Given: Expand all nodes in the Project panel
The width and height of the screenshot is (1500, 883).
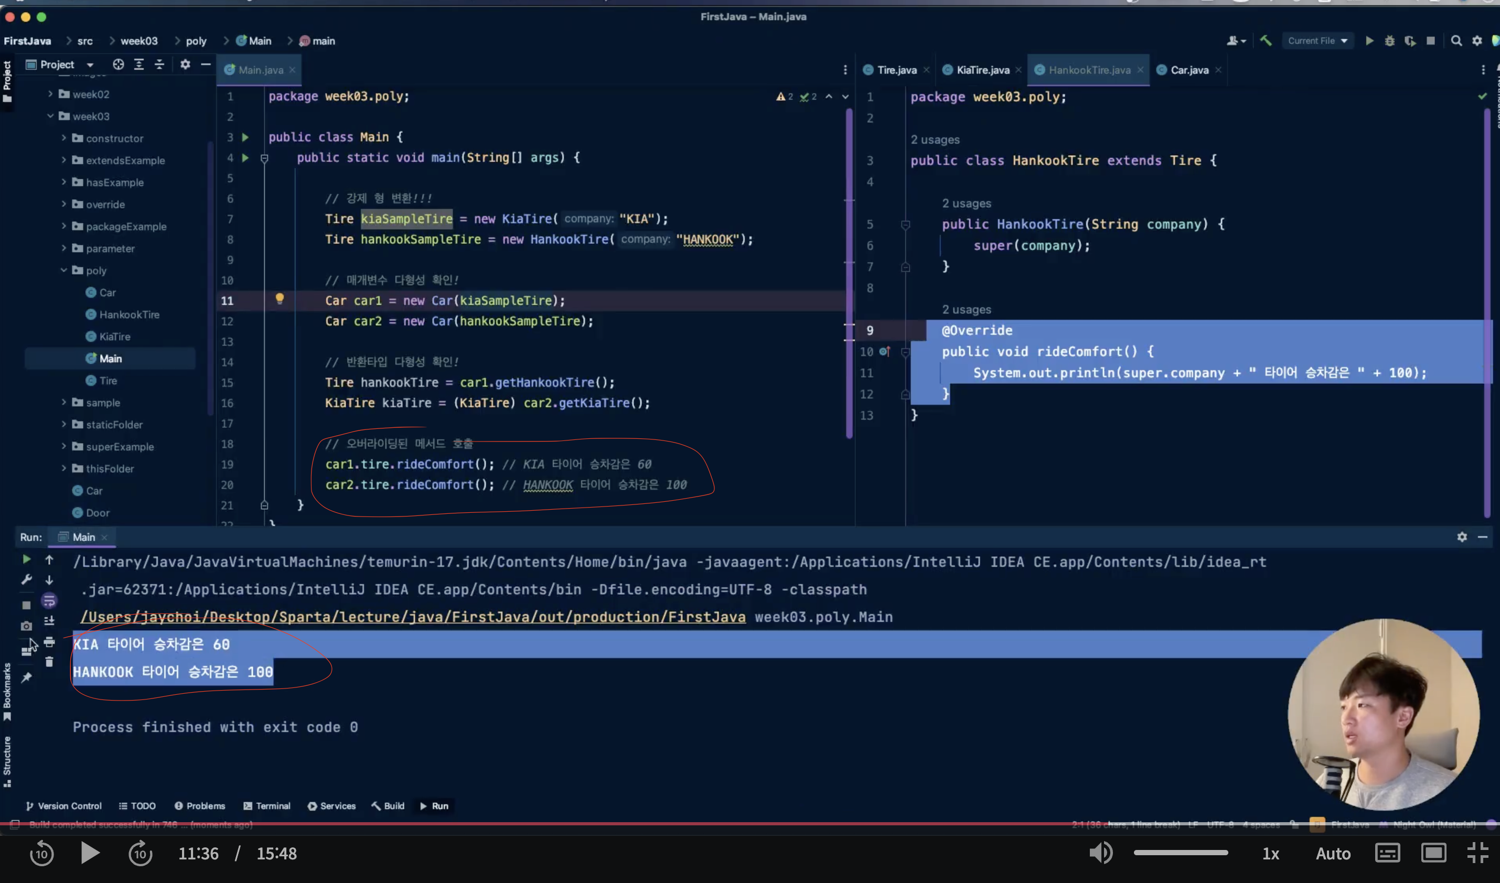Looking at the screenshot, I should tap(138, 64).
